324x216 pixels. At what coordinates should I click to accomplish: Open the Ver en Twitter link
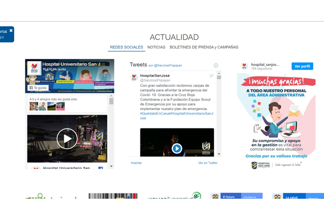tap(208, 163)
